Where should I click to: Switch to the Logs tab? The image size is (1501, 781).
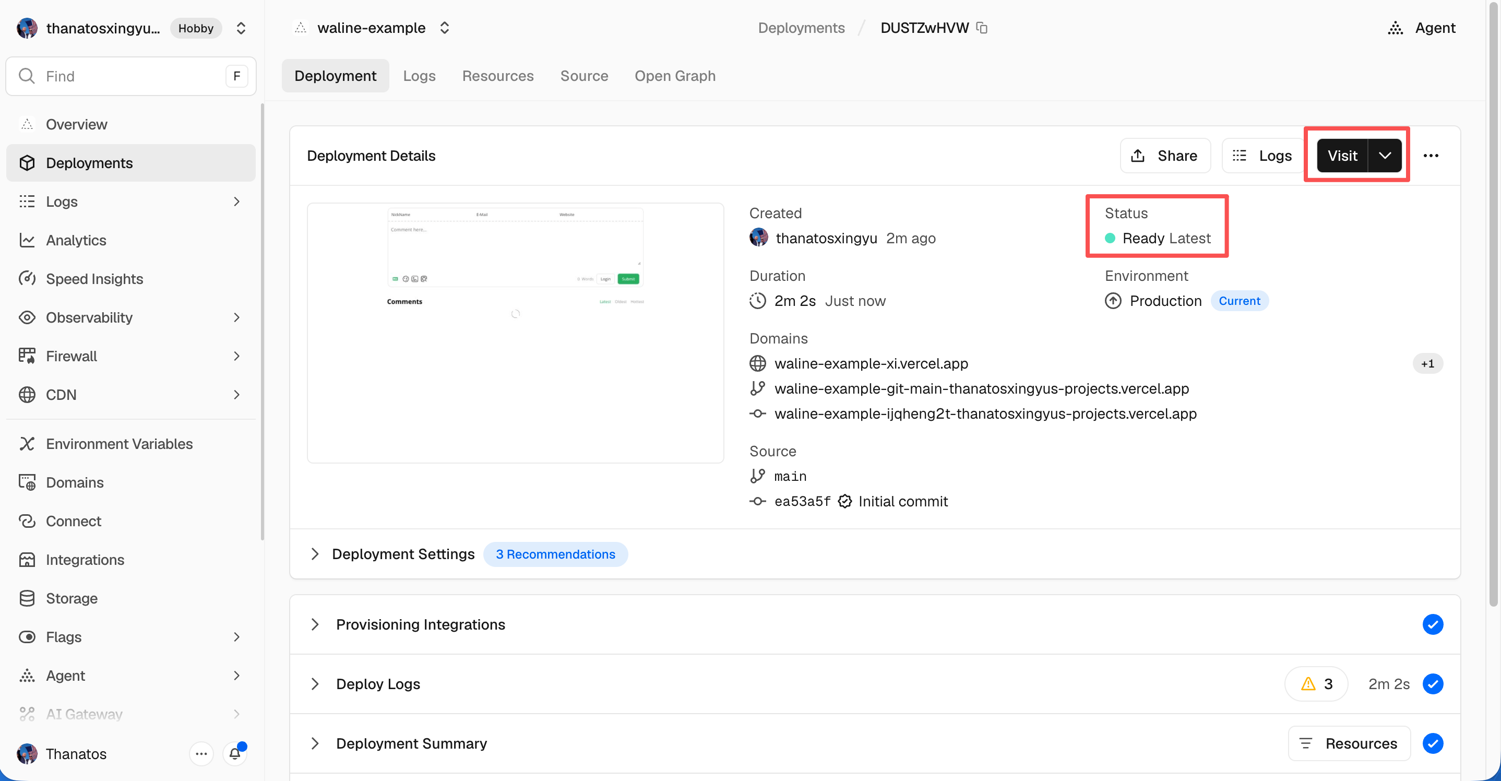419,76
